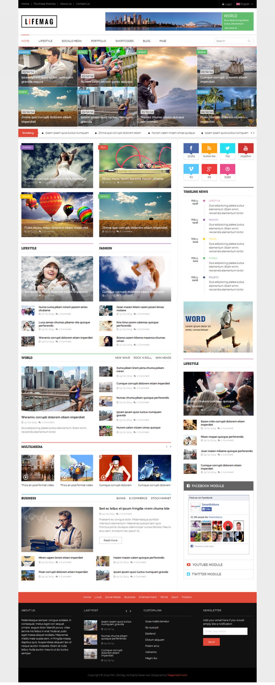Select the Rock N Roll tab
This screenshot has height=685, width=275.
(x=142, y=358)
